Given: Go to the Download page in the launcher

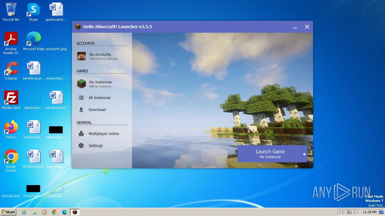Looking at the screenshot, I should pyautogui.click(x=102, y=109).
